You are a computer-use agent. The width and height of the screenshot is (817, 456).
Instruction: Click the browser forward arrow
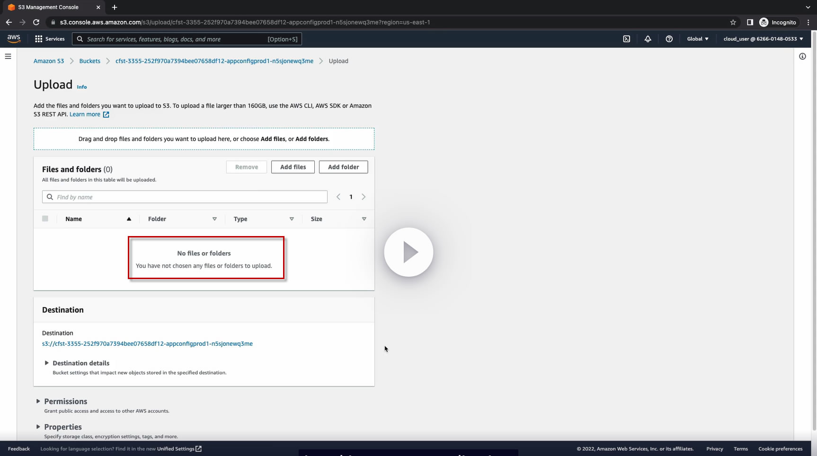[x=22, y=22]
